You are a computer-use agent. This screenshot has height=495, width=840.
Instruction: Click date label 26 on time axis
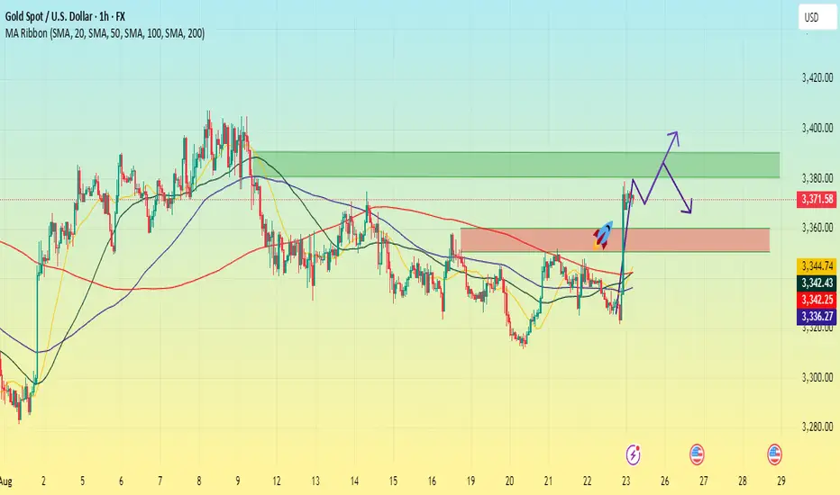point(665,481)
